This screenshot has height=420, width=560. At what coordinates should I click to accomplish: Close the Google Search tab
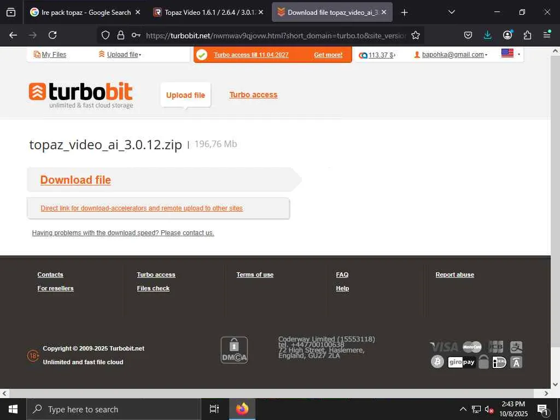[138, 12]
